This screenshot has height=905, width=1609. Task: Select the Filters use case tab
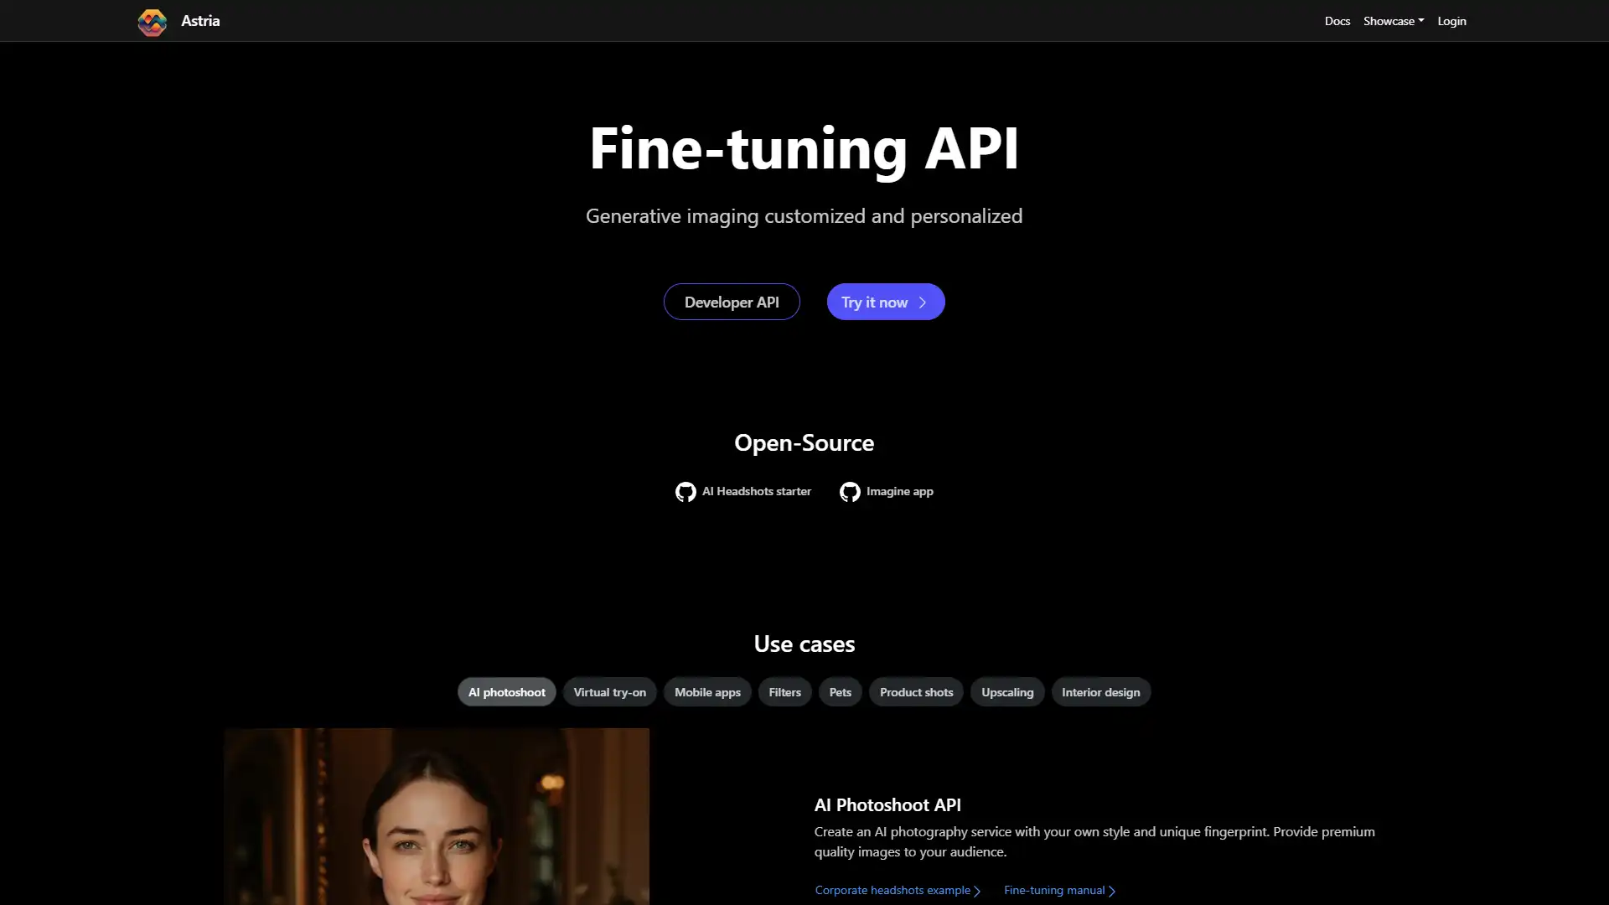pos(784,690)
